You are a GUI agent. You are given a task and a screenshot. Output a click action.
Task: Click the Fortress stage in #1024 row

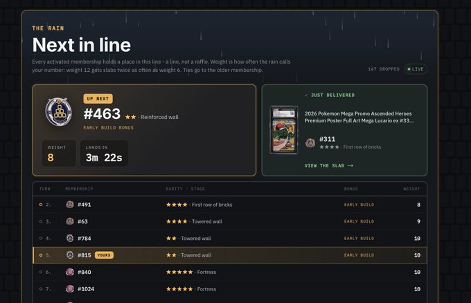point(206,289)
